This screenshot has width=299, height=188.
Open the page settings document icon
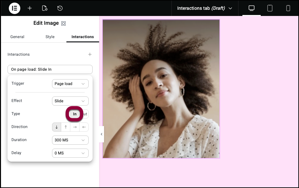[x=45, y=8]
